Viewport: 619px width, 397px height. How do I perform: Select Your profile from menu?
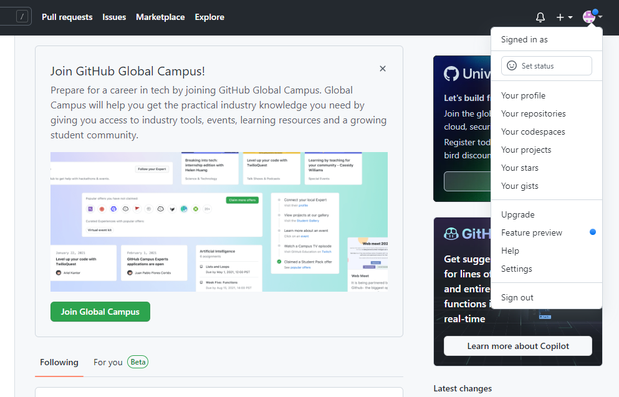click(546, 95)
